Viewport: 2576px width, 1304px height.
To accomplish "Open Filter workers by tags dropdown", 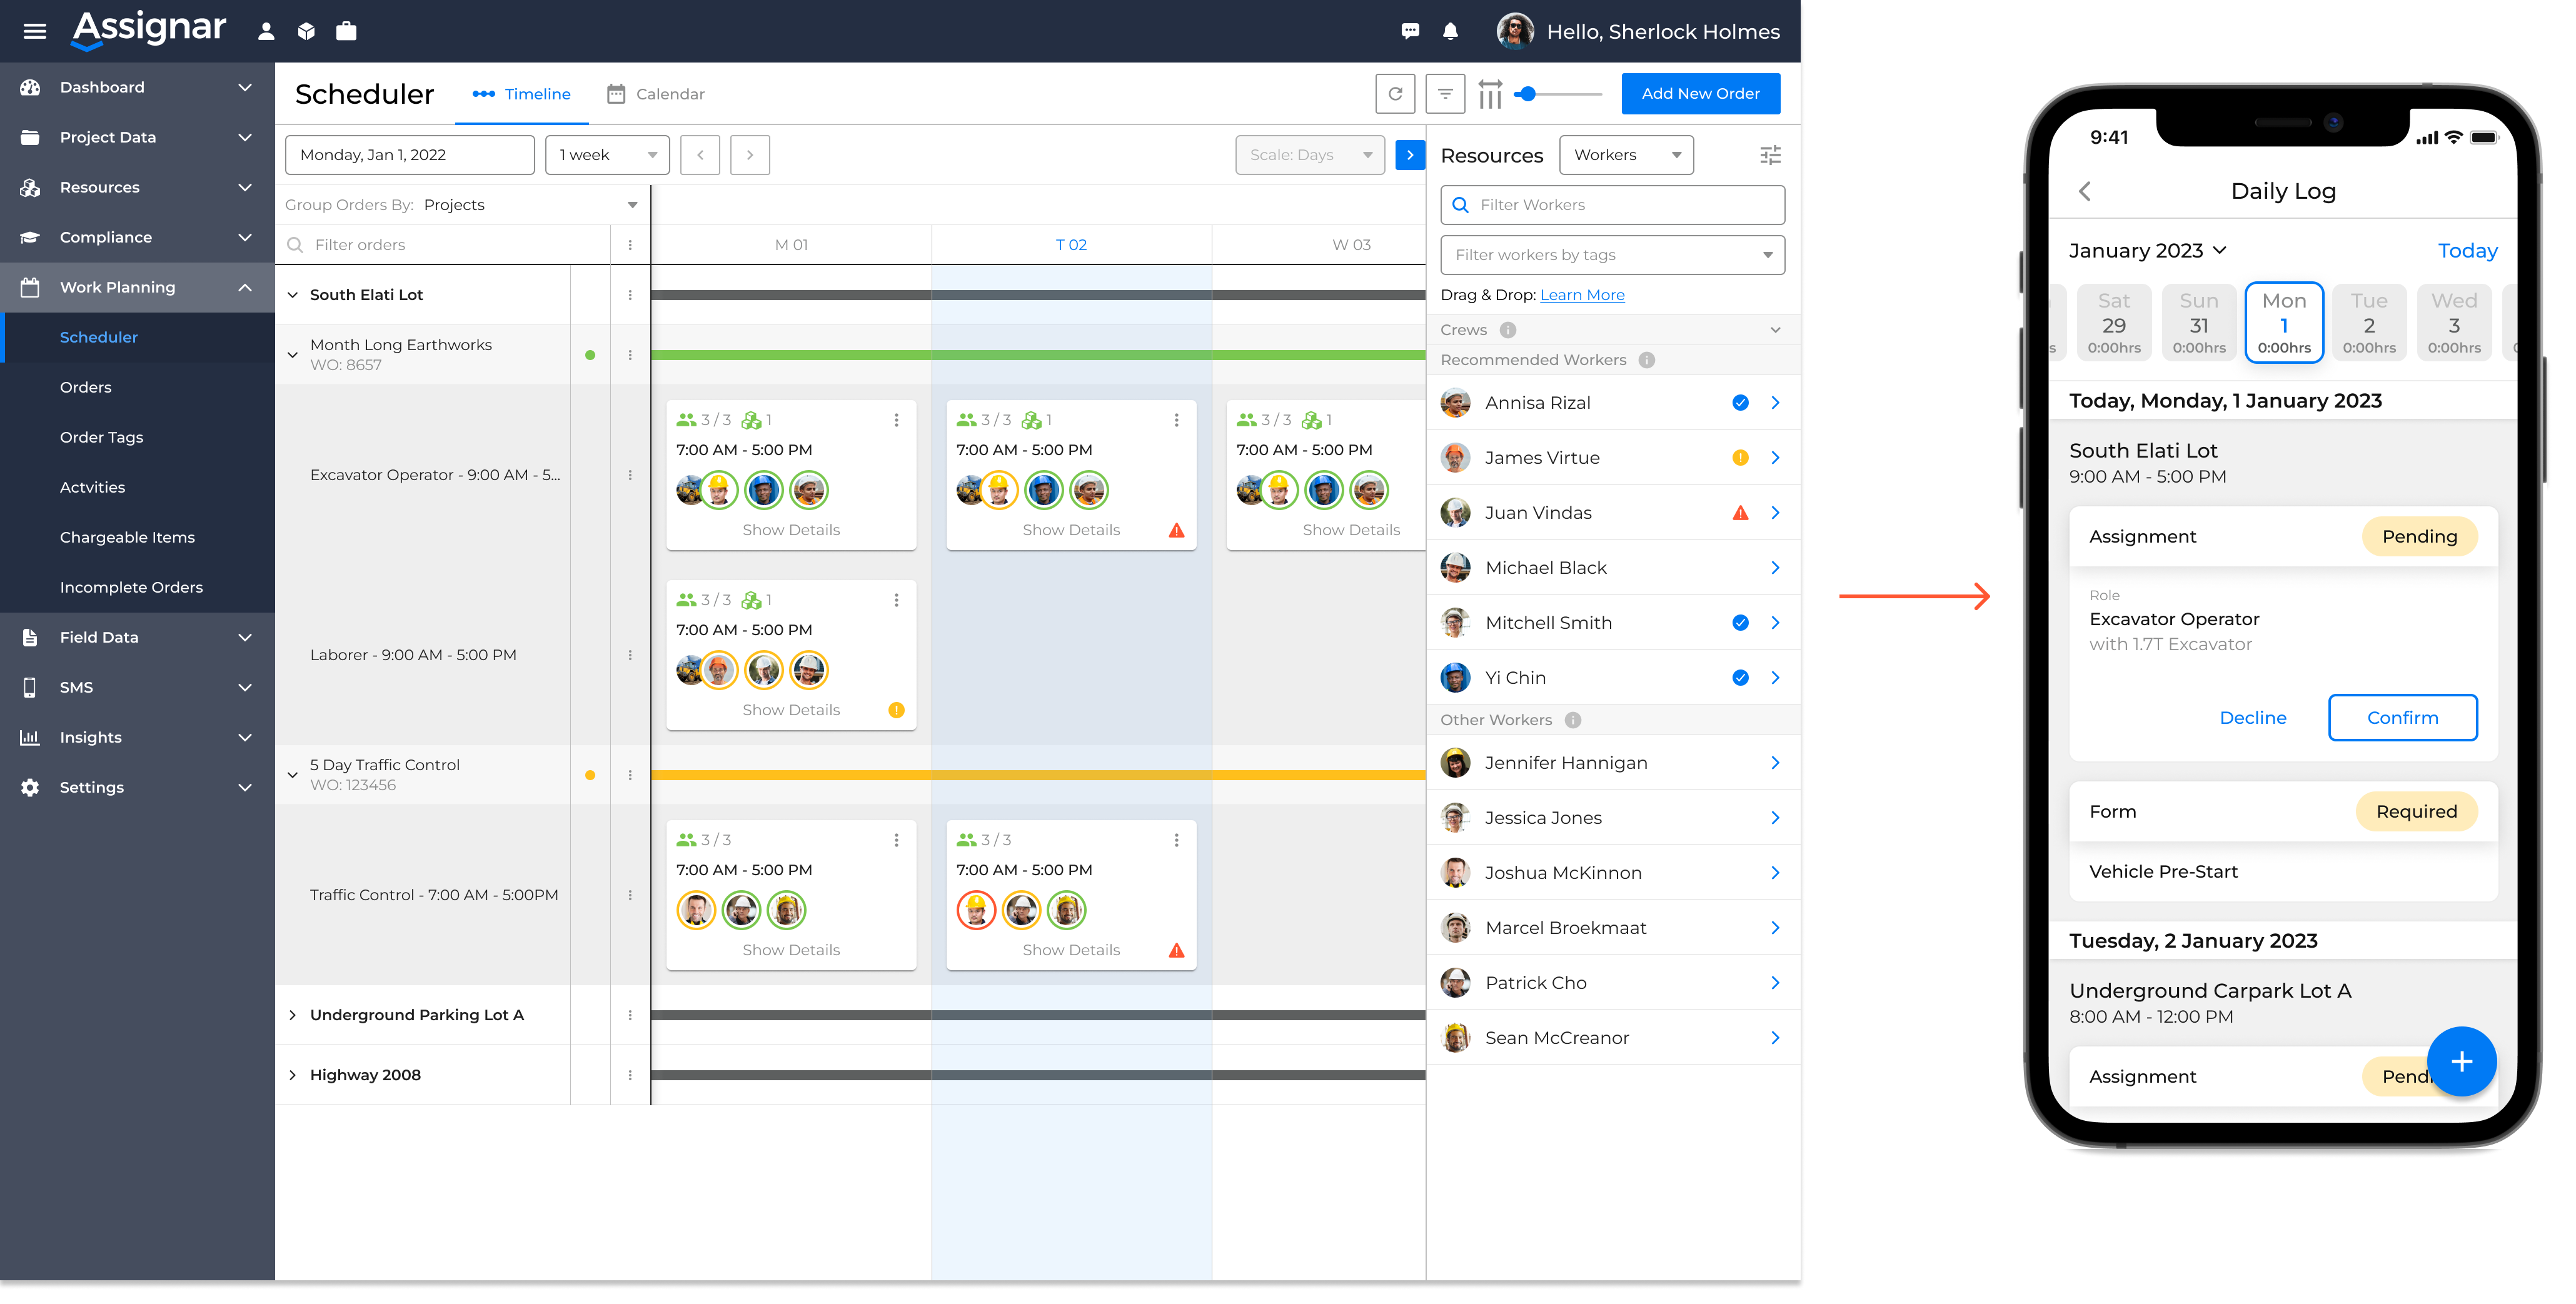I will pyautogui.click(x=1612, y=255).
